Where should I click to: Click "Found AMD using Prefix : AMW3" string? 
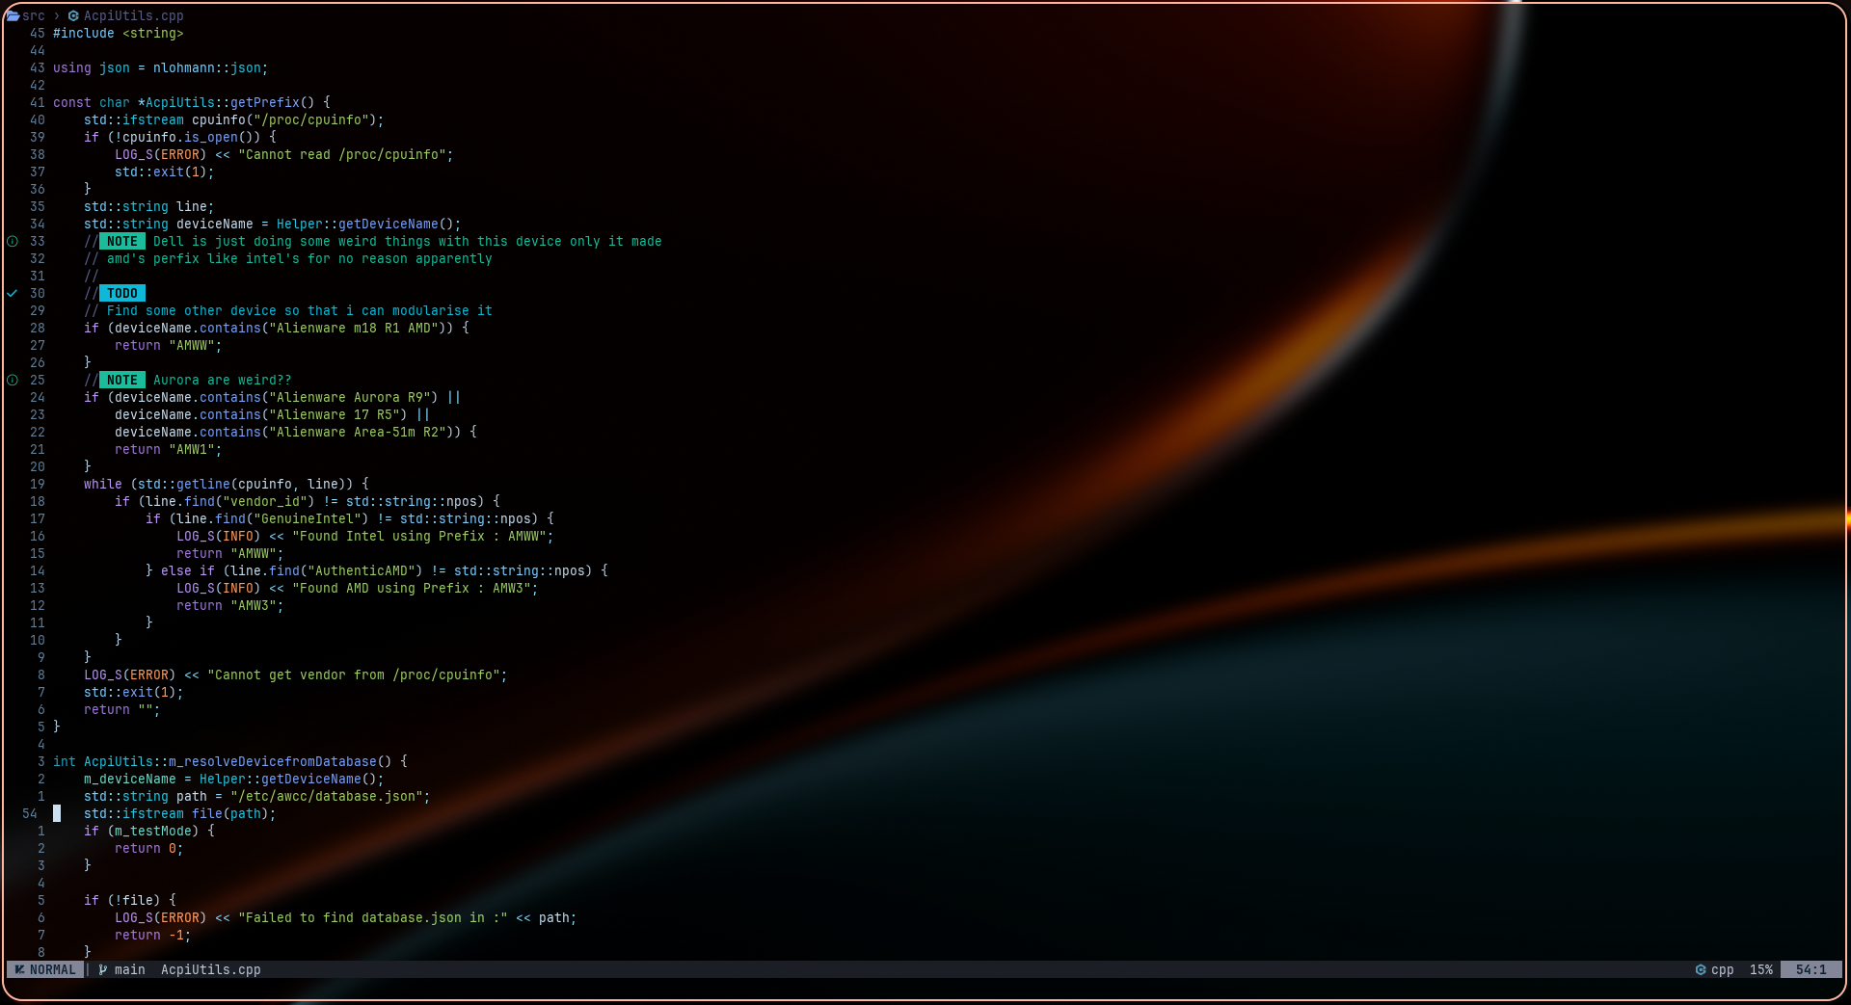tap(412, 589)
